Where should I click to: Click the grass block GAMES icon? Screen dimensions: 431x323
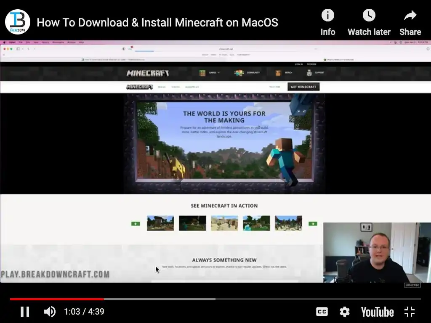pos(202,73)
